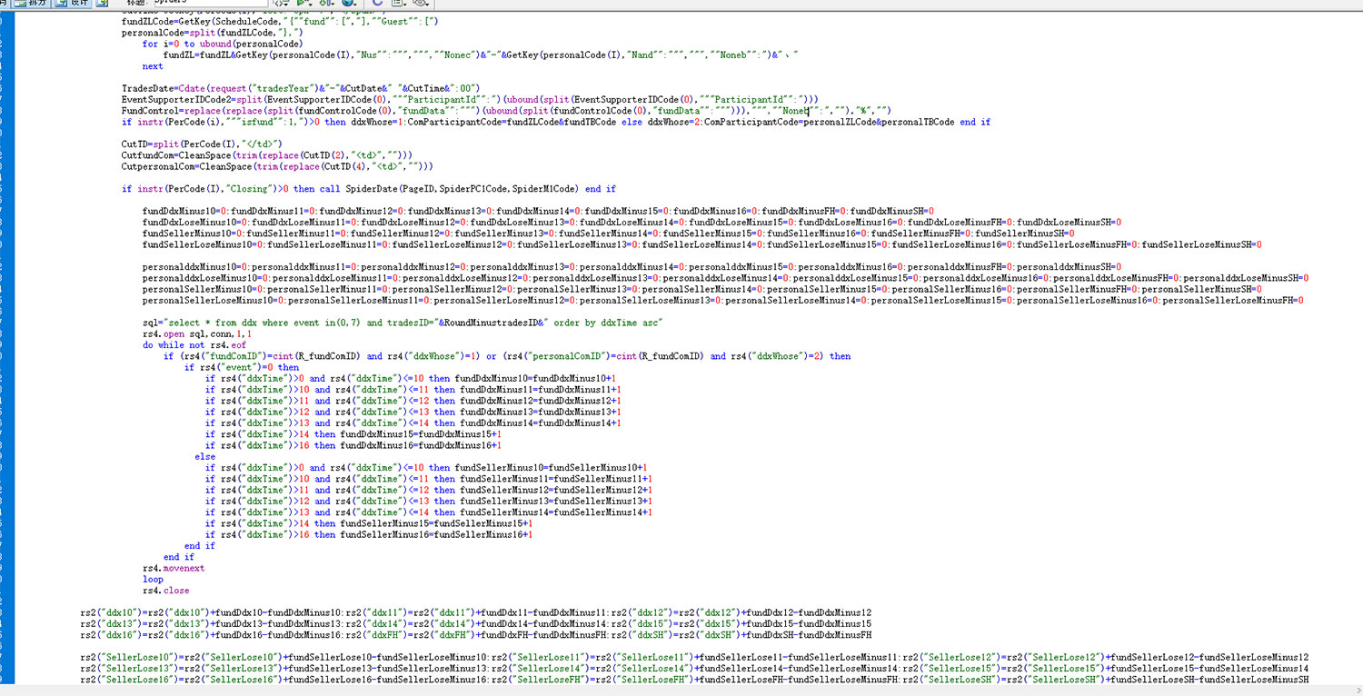The height and width of the screenshot is (696, 1363).
Task: Click the 'if rs4("event")=0 then' line
Action: 242,368
